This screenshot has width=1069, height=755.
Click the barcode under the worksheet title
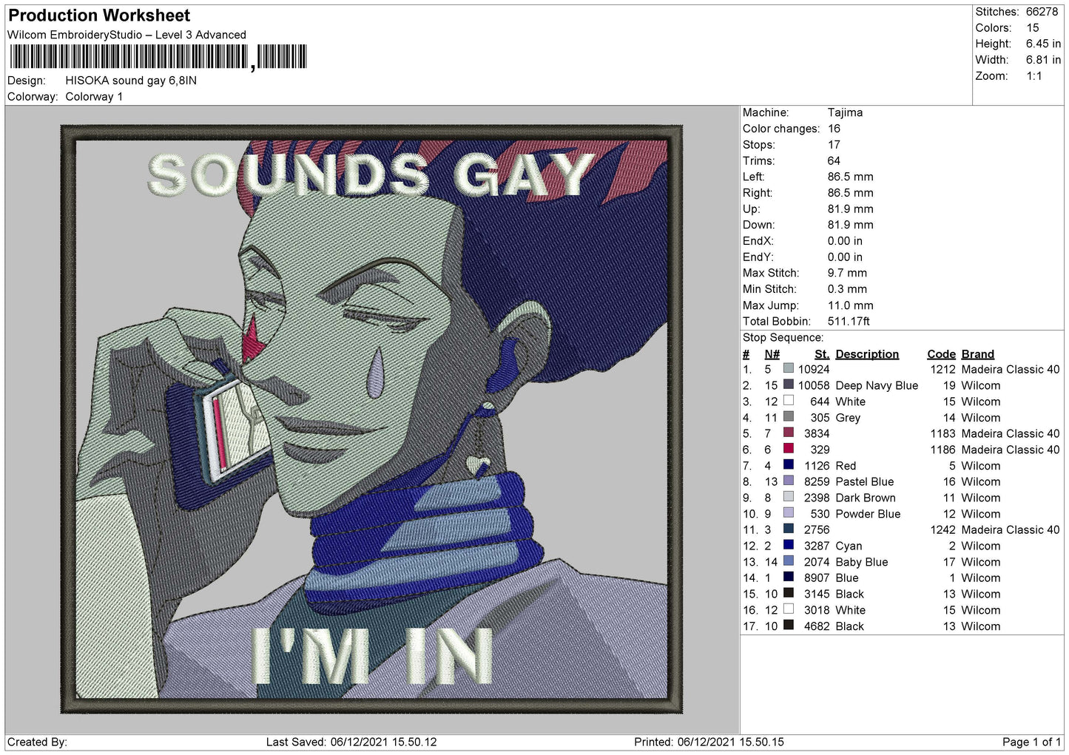pos(158,57)
